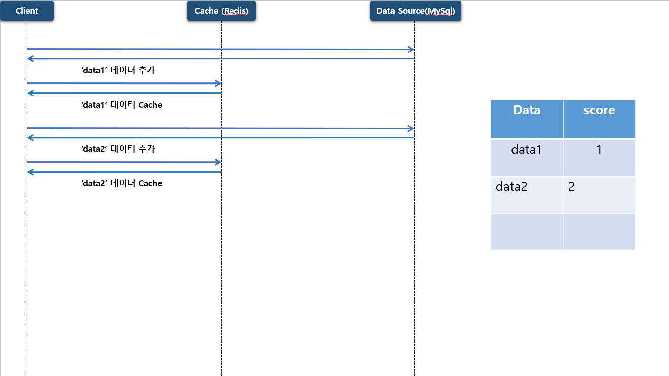This screenshot has width=669, height=376.
Task: Click the "Data" table header cell
Action: pos(527,118)
